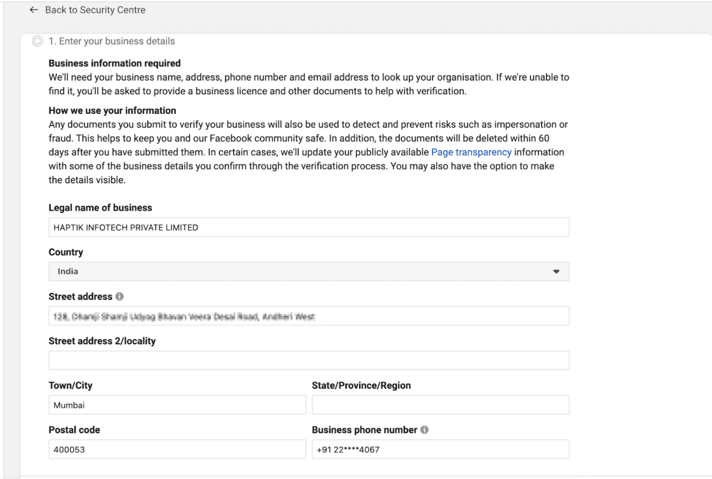Screen dimensions: 712x479
Task: Click the back arrow icon
Action: [34, 9]
